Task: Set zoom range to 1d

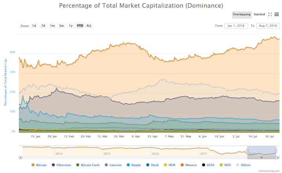Action: 34,26
